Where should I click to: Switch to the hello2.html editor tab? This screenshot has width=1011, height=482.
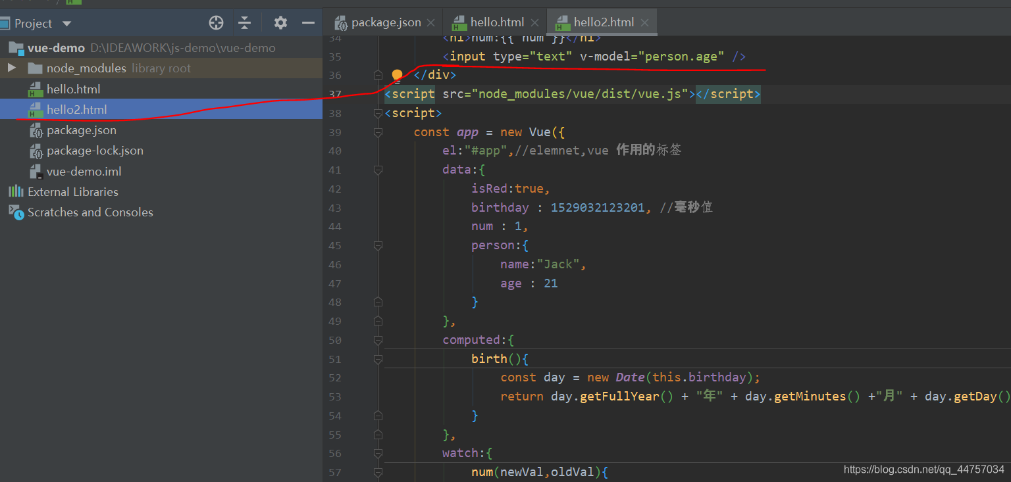coord(602,22)
